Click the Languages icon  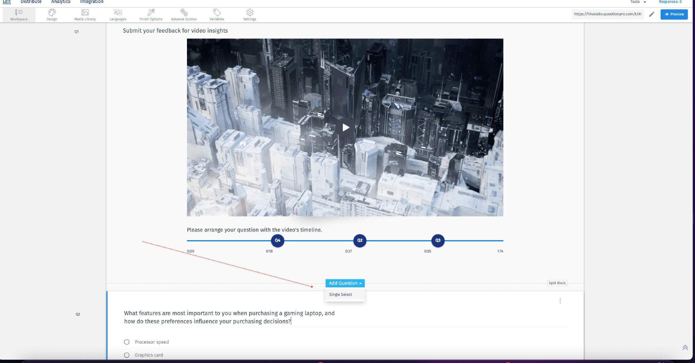tap(118, 14)
